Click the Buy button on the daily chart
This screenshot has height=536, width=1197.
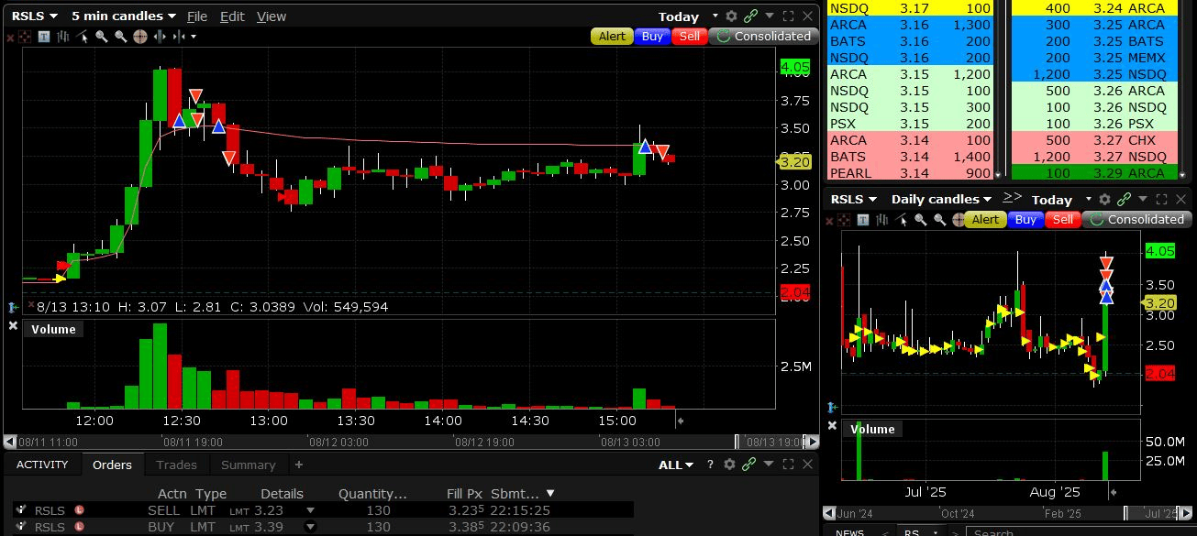click(x=1025, y=220)
